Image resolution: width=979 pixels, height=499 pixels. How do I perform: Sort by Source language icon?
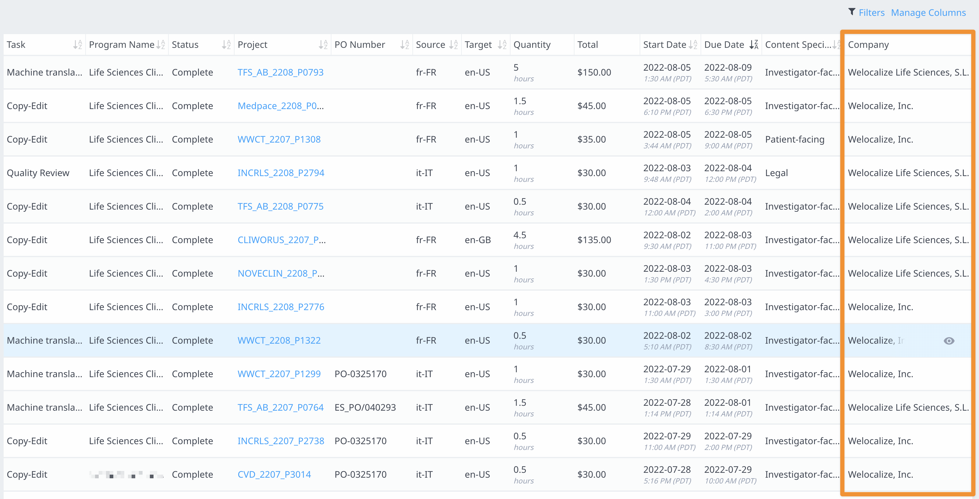453,45
